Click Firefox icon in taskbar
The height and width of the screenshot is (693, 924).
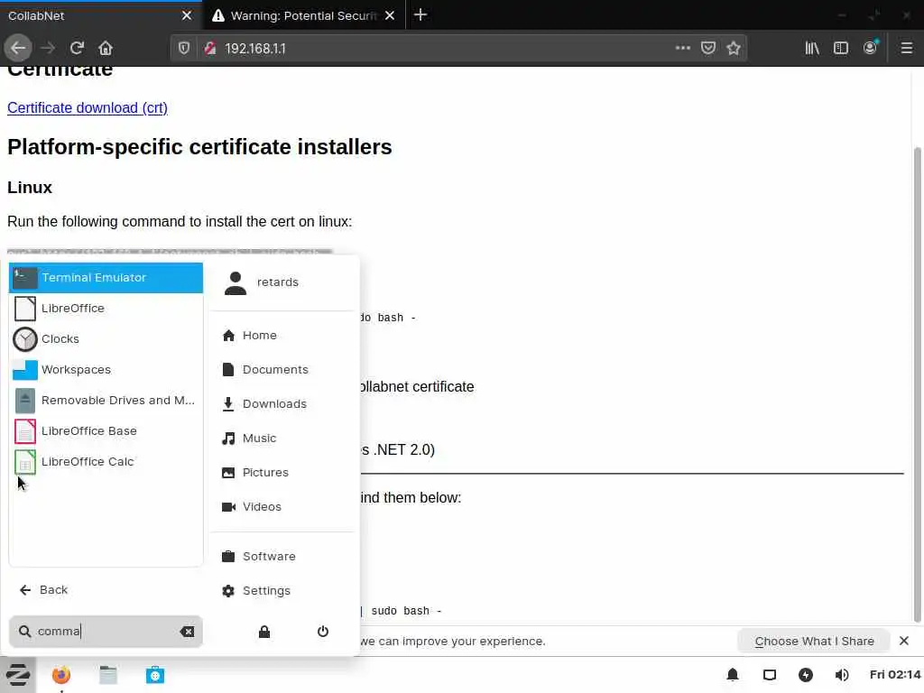pyautogui.click(x=60, y=675)
